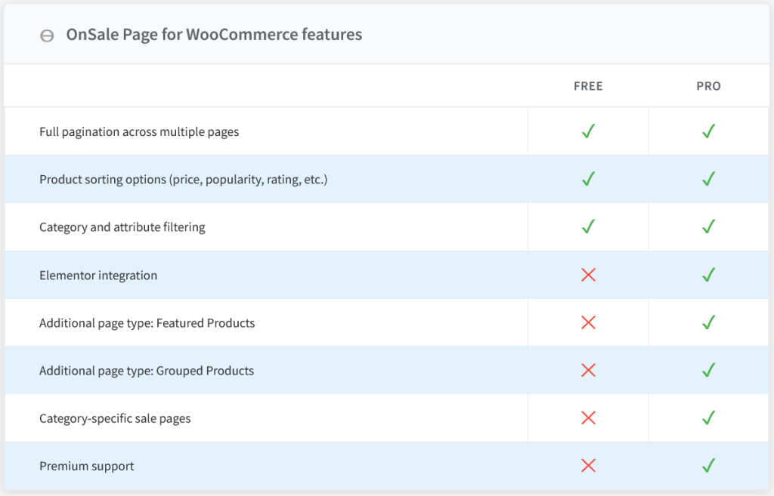Click Free checkmark for Product sorting options

588,179
